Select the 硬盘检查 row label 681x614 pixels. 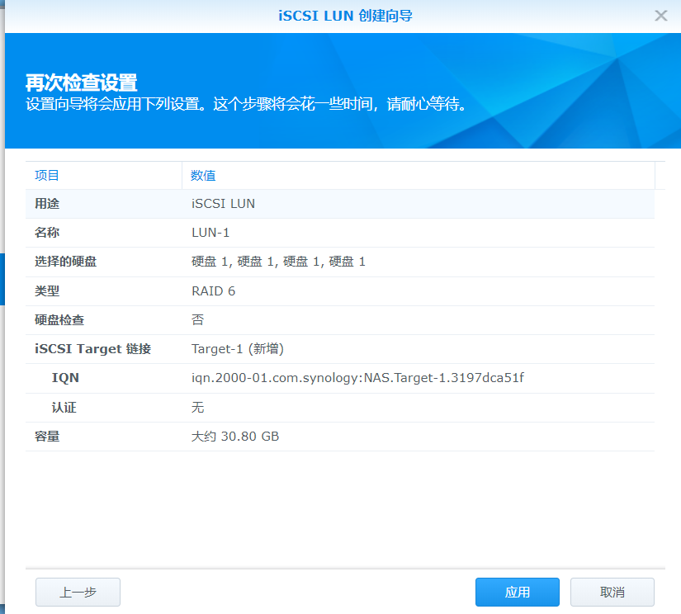click(x=59, y=320)
